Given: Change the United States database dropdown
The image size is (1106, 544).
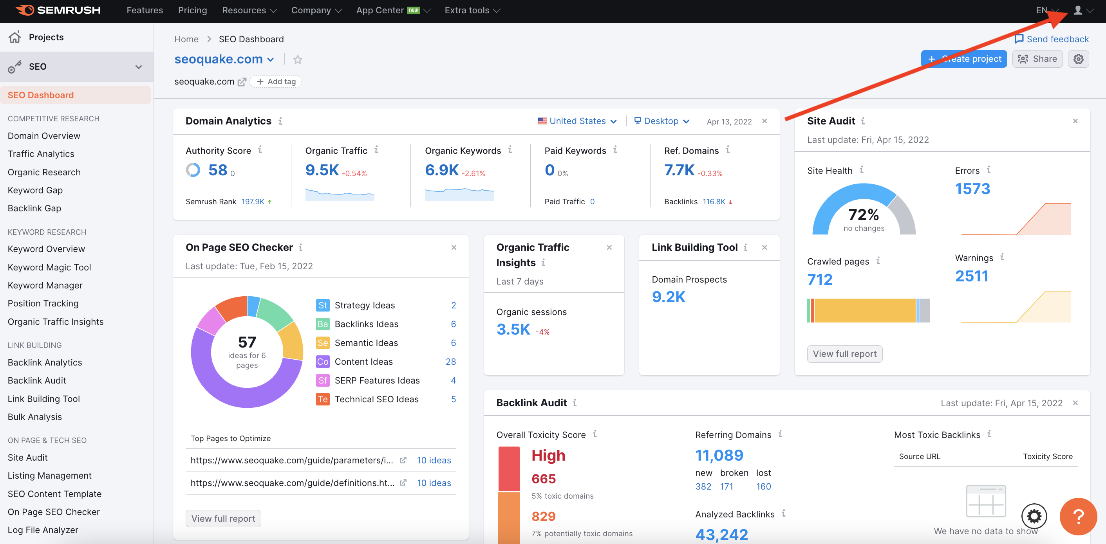Looking at the screenshot, I should point(577,121).
